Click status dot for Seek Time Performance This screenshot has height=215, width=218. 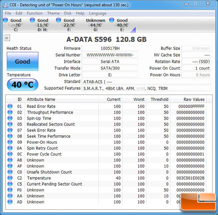click(x=10, y=136)
